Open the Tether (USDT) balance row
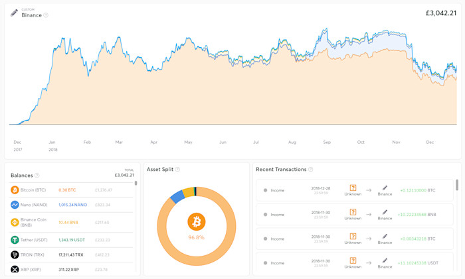This screenshot has height=279, width=465. click(71, 240)
